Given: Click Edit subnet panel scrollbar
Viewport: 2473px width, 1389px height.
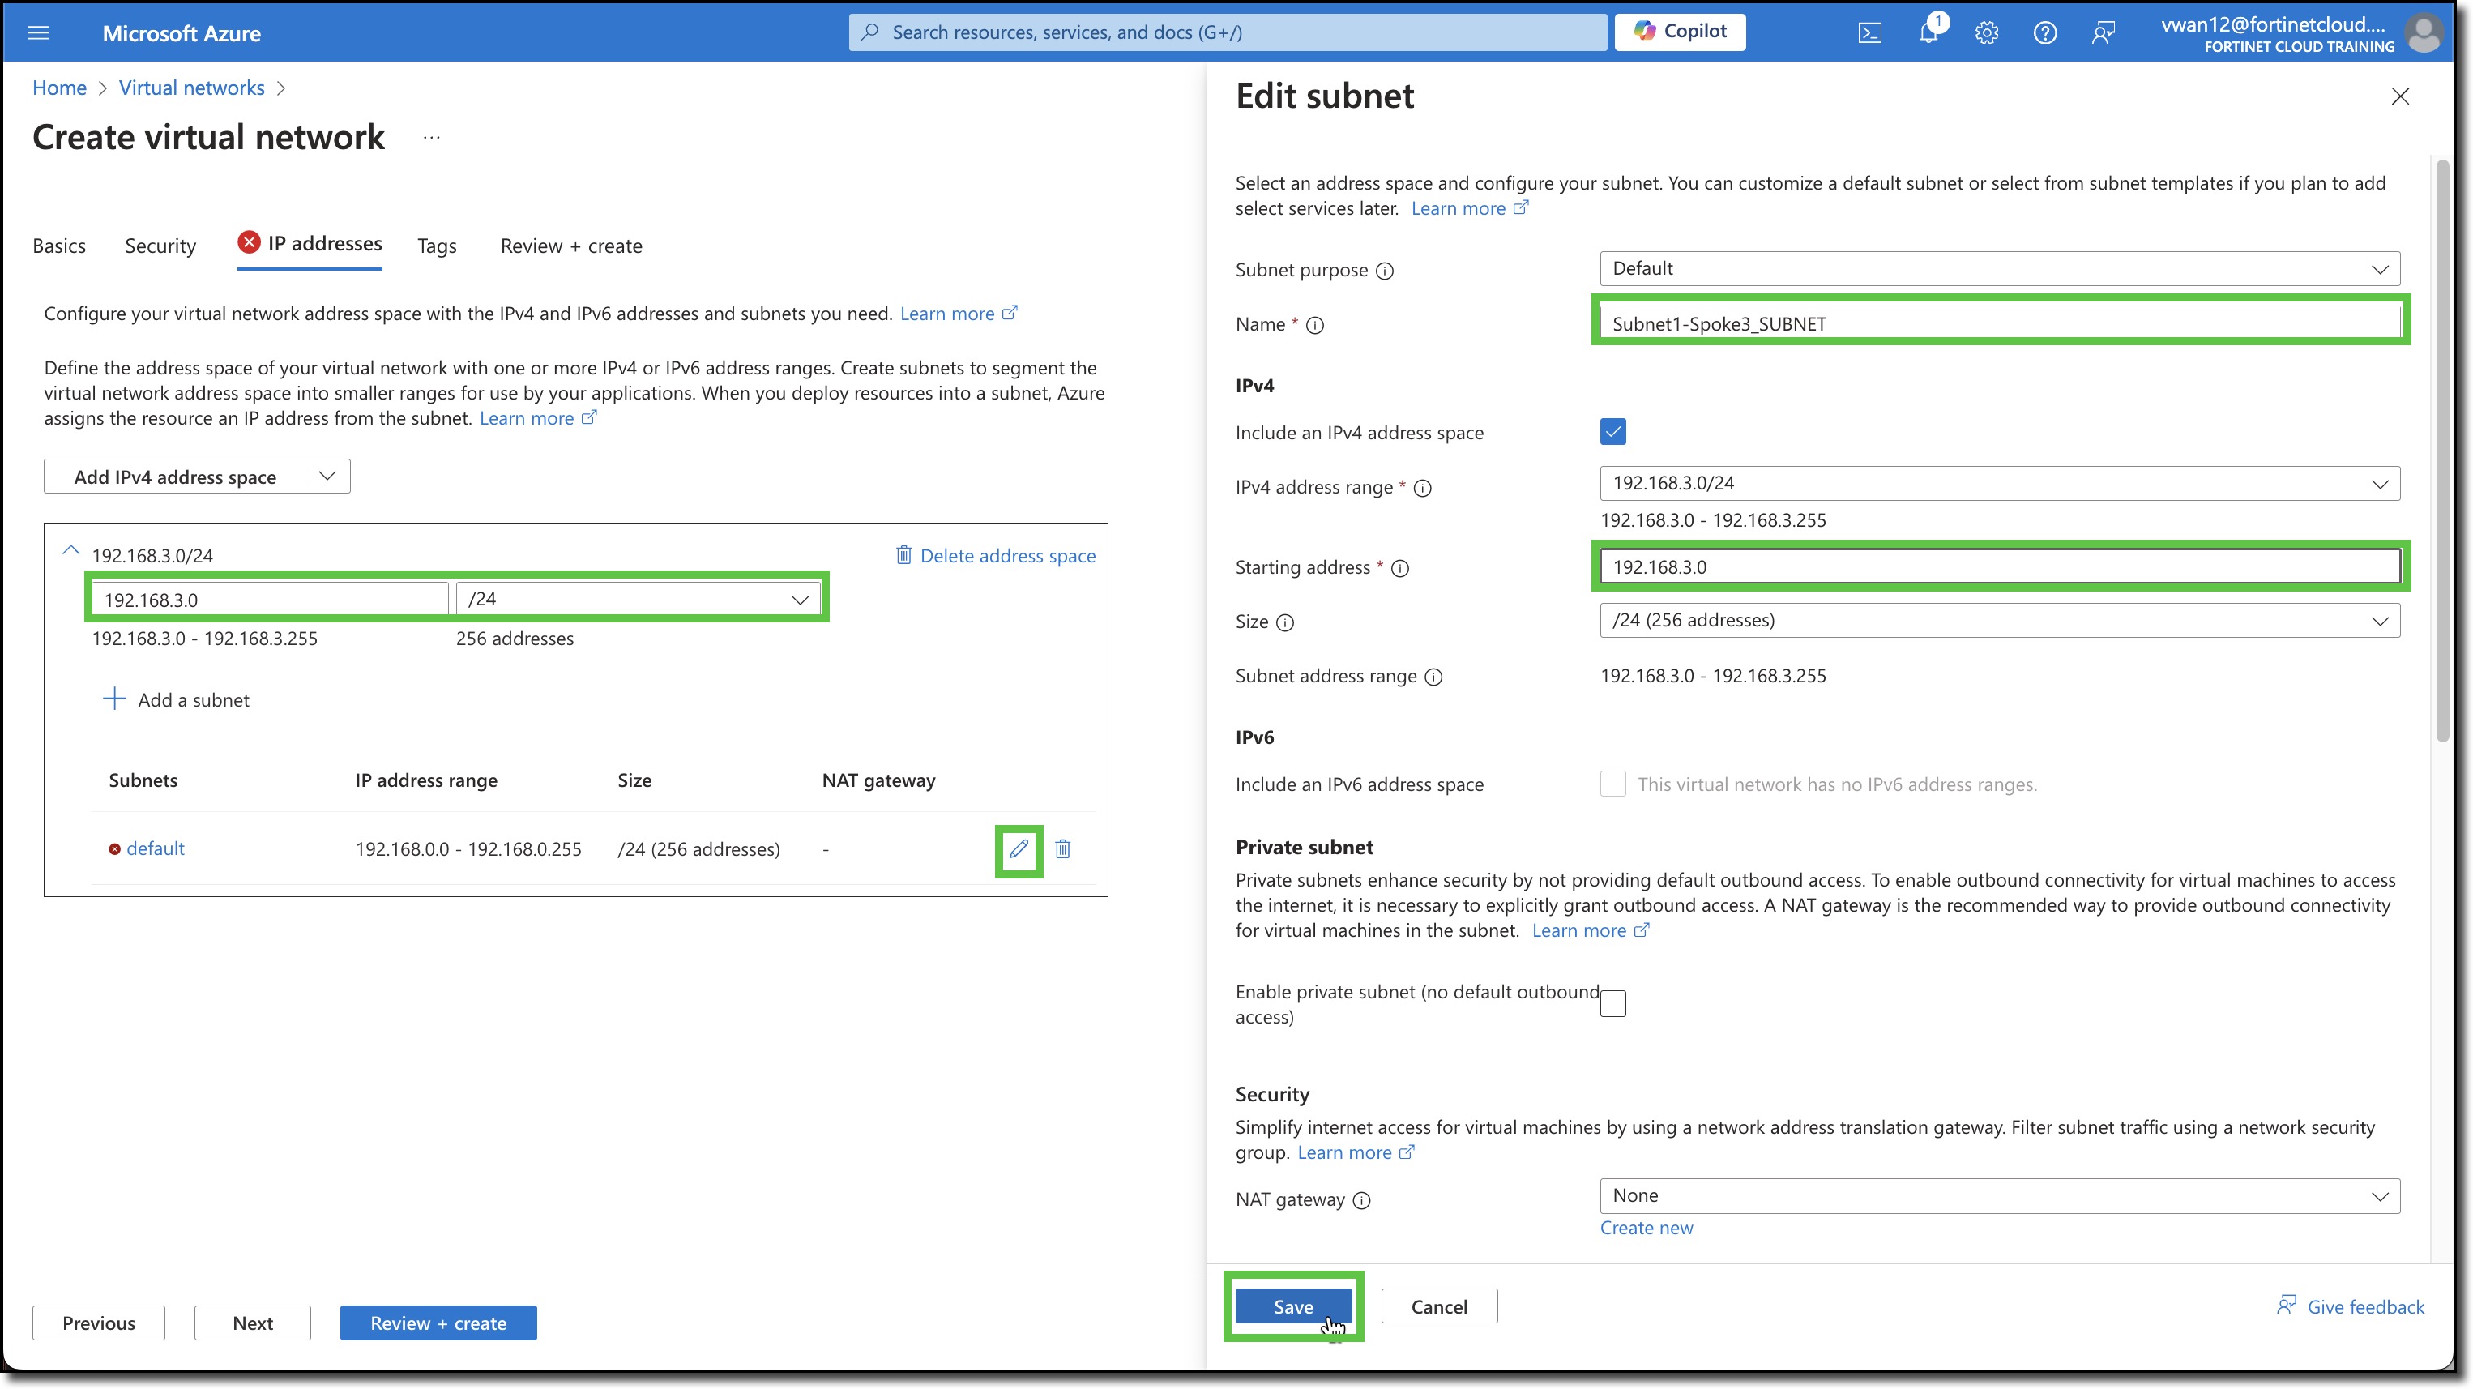Looking at the screenshot, I should click(x=2442, y=451).
